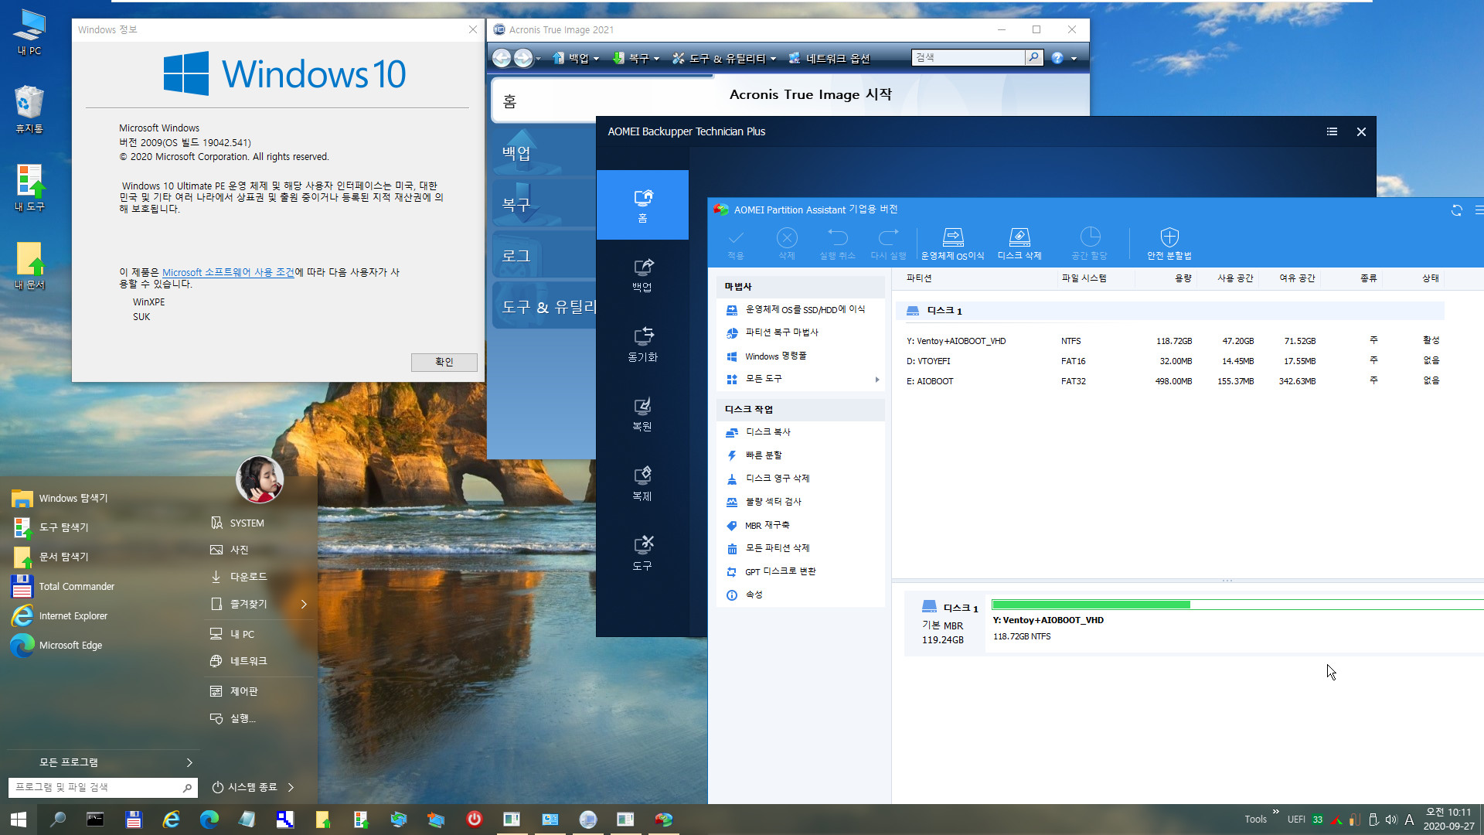The image size is (1484, 835).
Task: Click the Safe Partition (안전 분할법) toolbar icon
Action: (x=1169, y=244)
